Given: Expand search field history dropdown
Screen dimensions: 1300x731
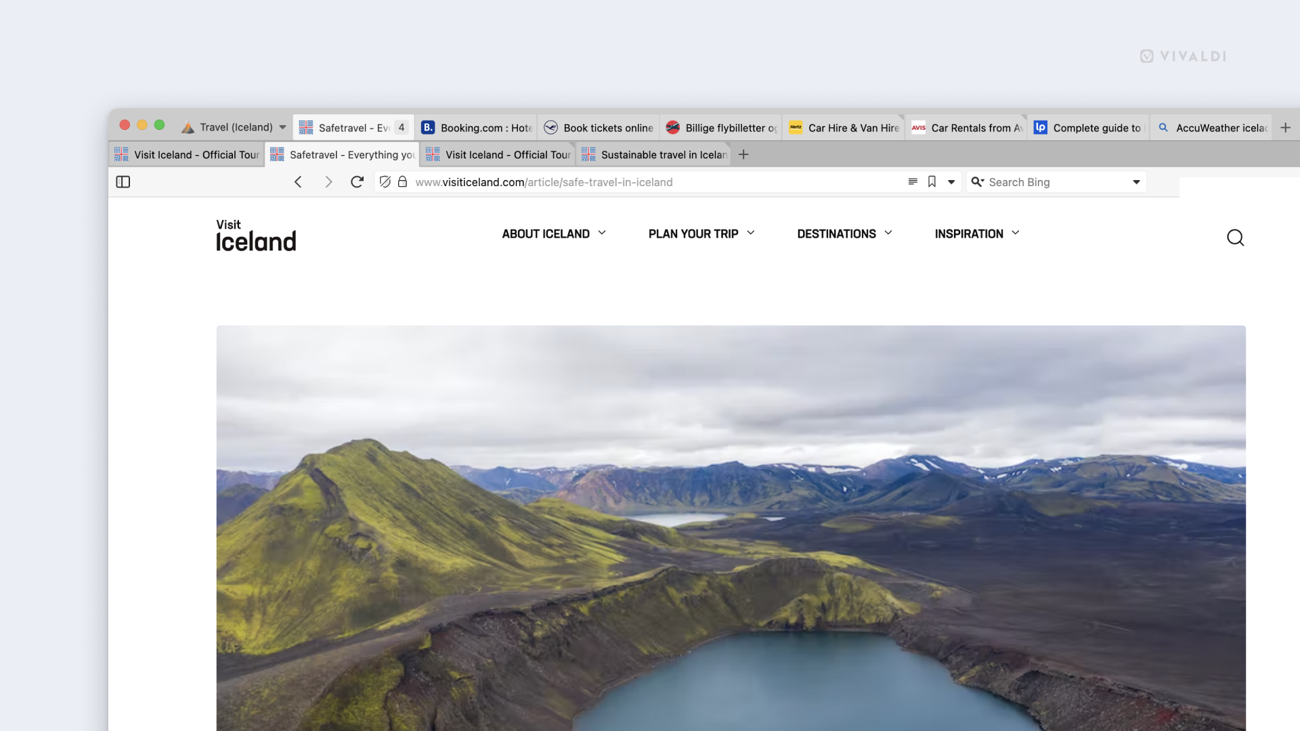Looking at the screenshot, I should [x=1136, y=182].
